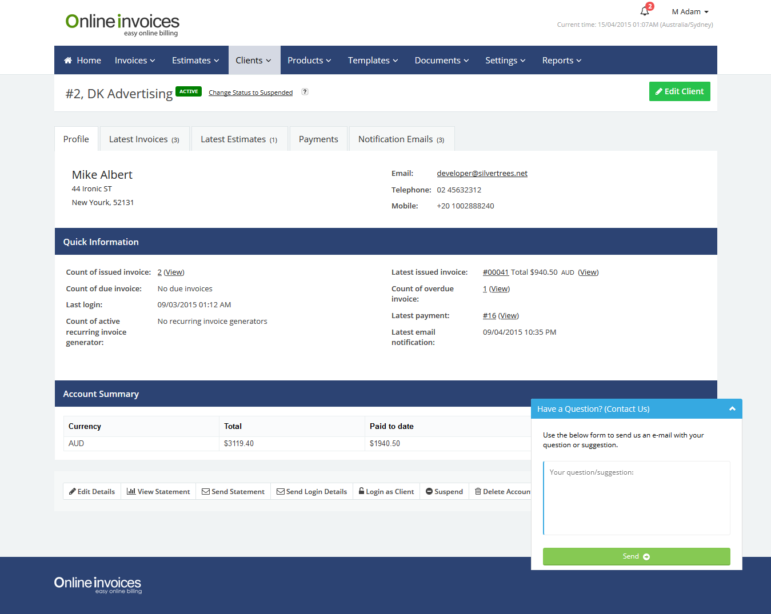Open the M Adam user dropdown

click(690, 12)
